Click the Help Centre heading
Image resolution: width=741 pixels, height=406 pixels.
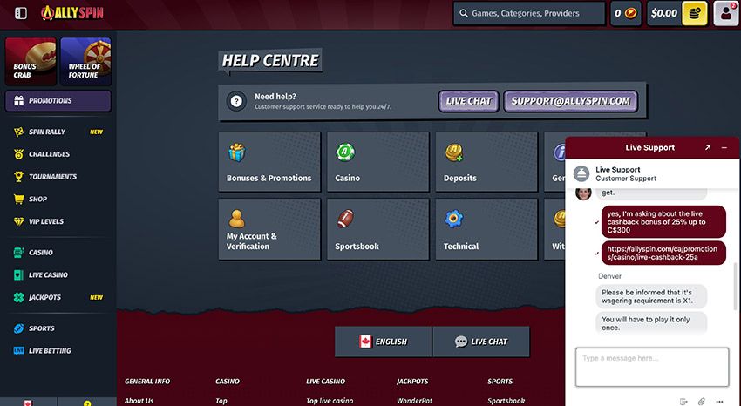coord(270,61)
